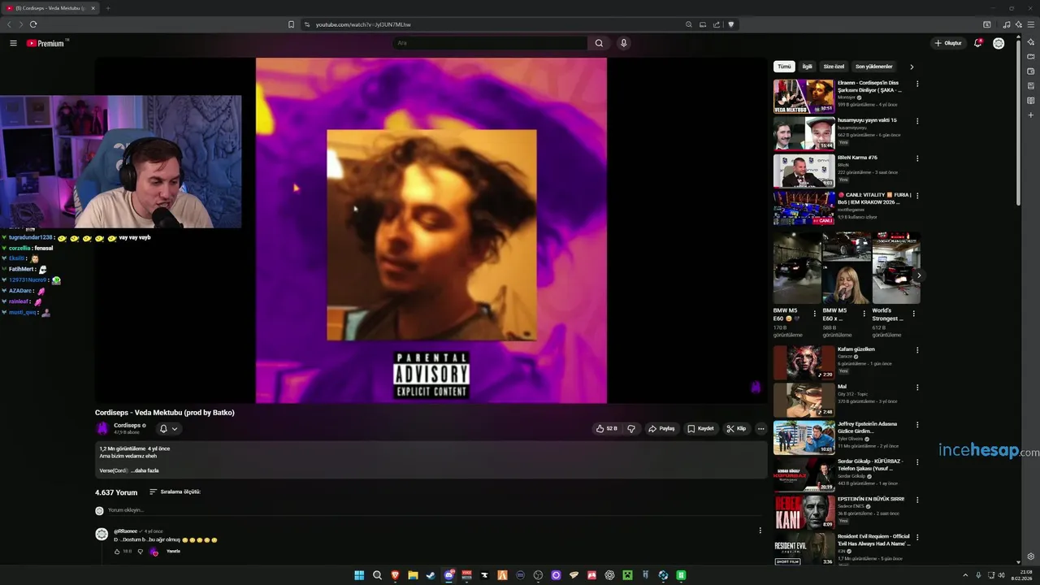Open the Sıralama ölçütü sort dropdown
1040x585 pixels.
coord(175,492)
